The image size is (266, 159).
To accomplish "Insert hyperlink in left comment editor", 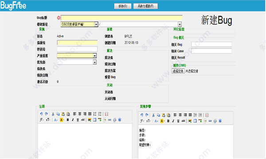I will (x=110, y=120).
